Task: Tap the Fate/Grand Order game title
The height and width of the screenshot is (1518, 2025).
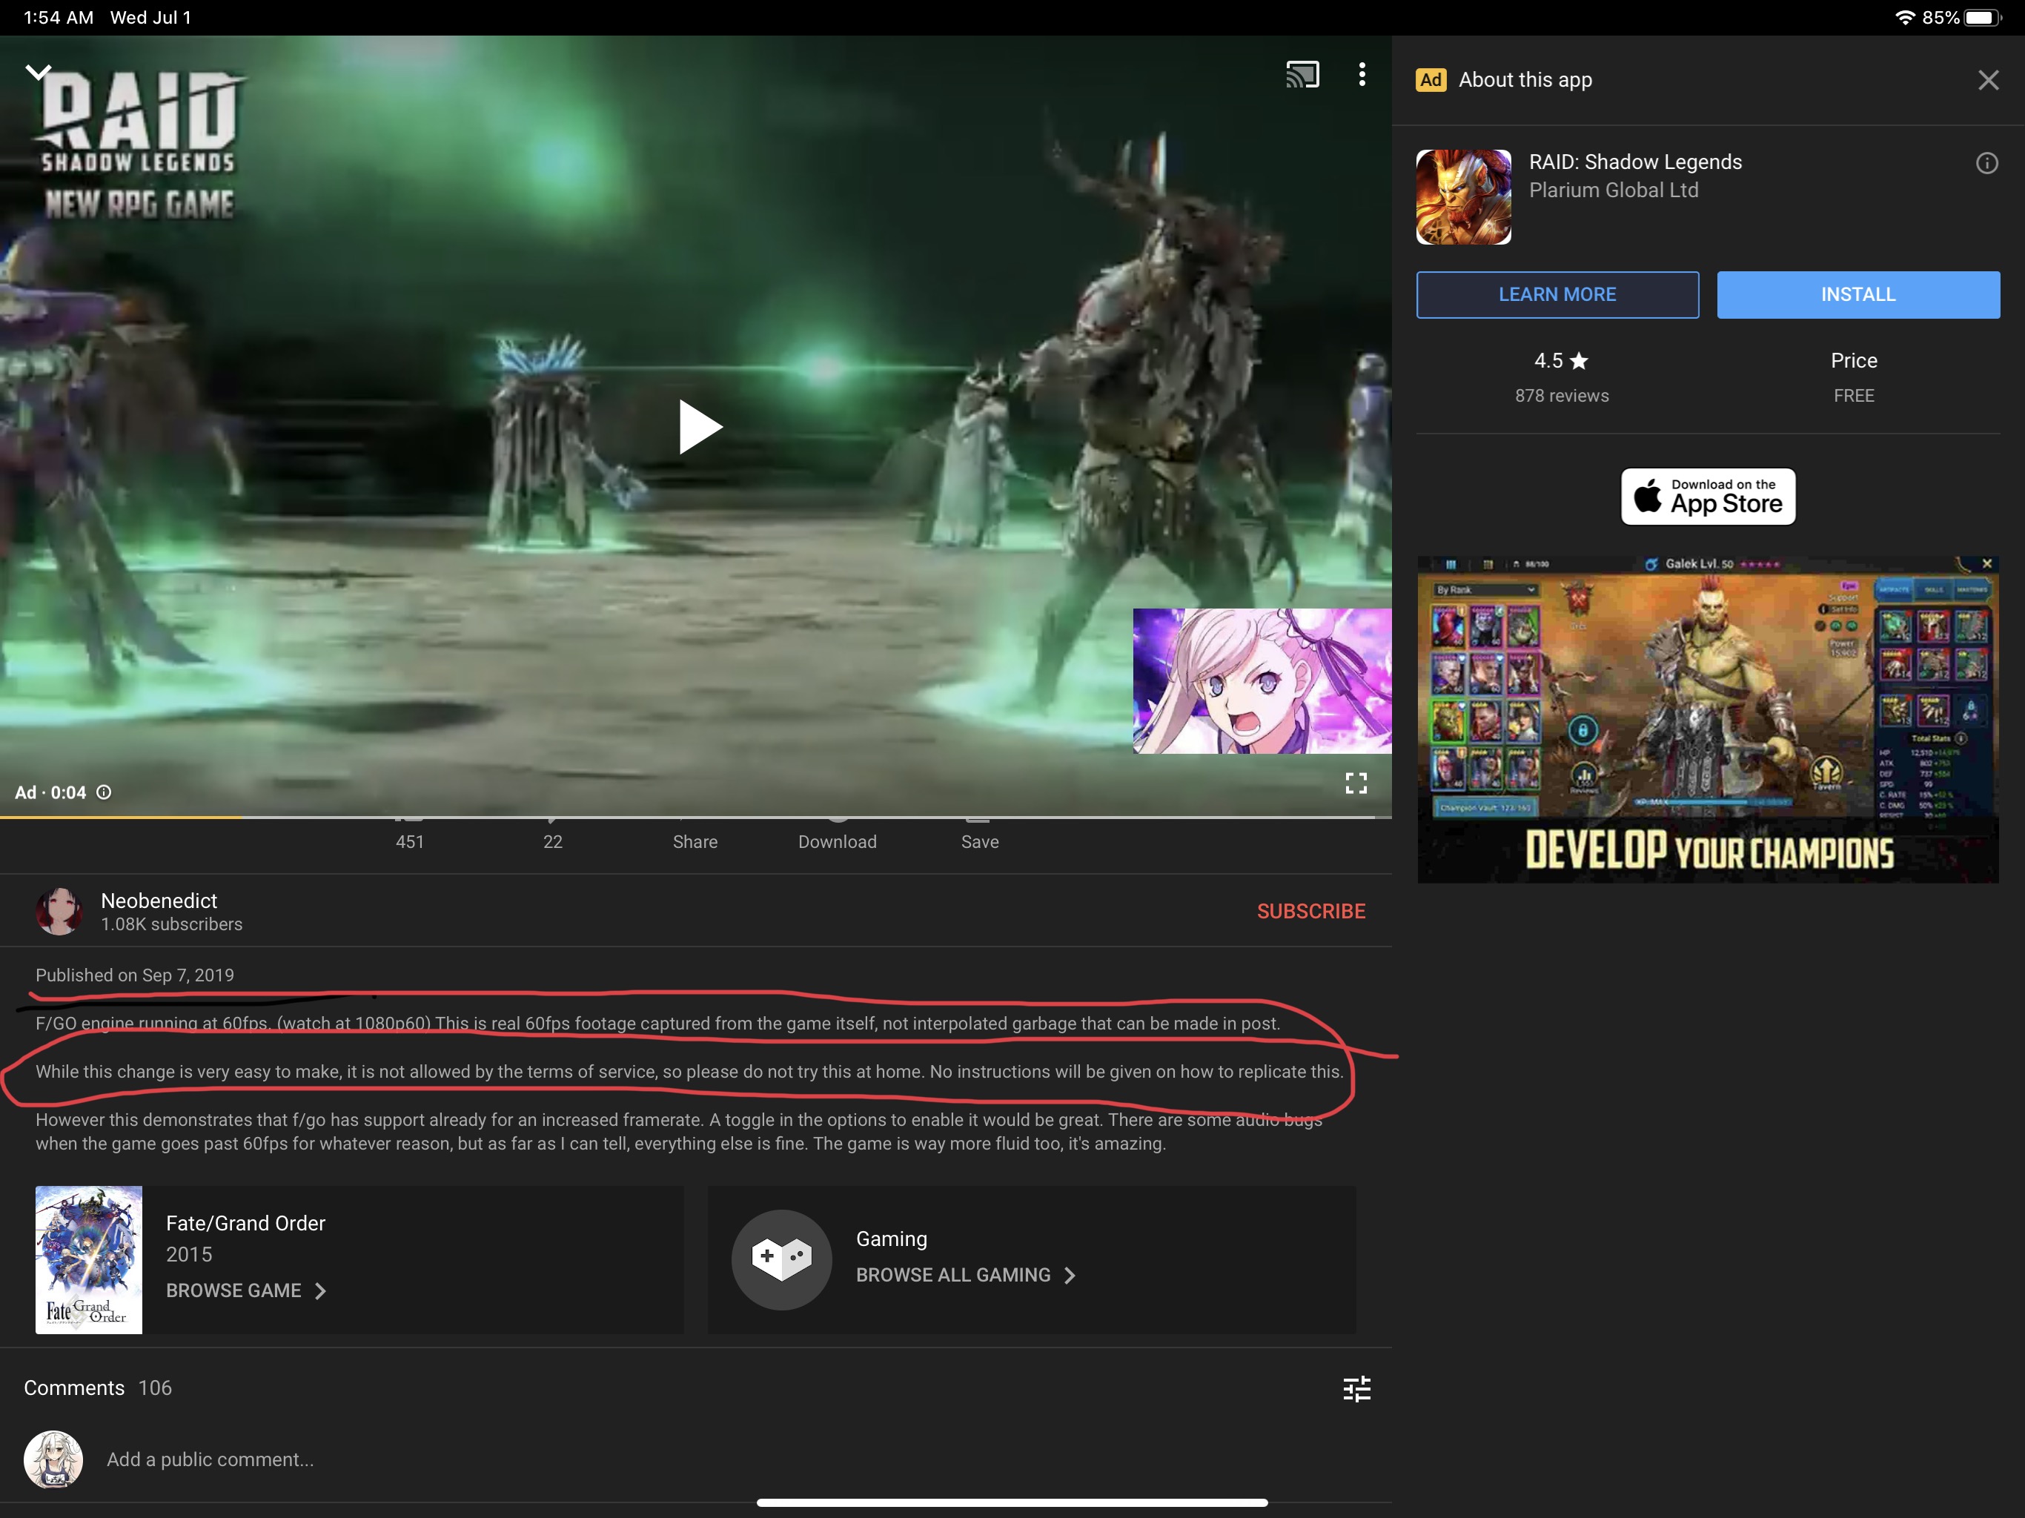Action: click(x=245, y=1223)
